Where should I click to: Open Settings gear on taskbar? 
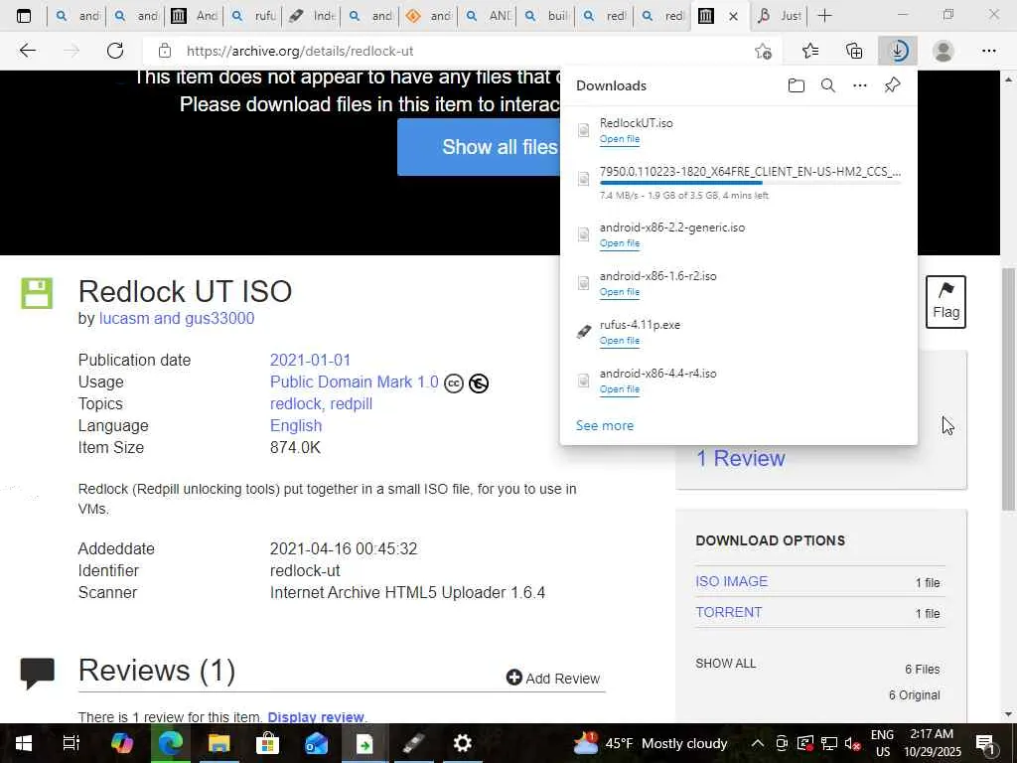(463, 743)
